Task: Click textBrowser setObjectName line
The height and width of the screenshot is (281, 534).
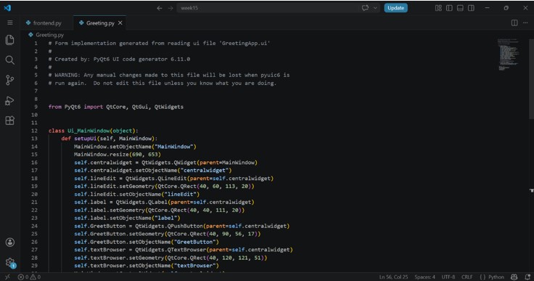Action: (147, 265)
